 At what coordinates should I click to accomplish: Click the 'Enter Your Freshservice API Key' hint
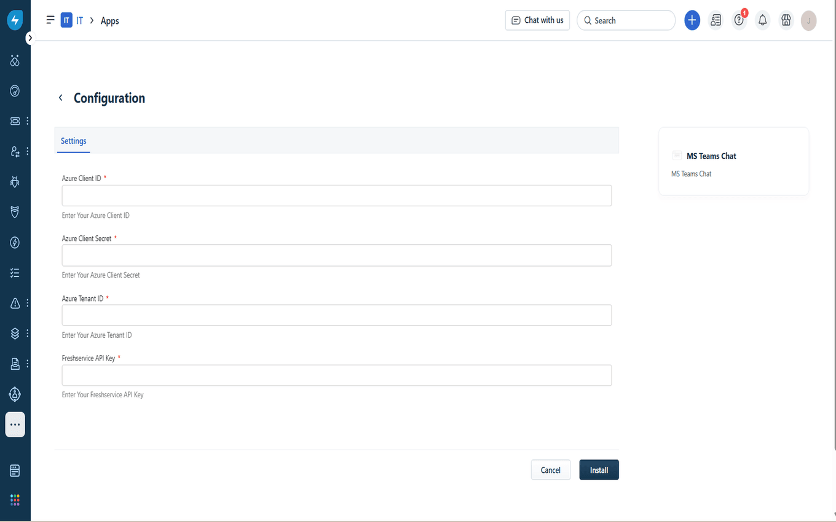pyautogui.click(x=103, y=395)
